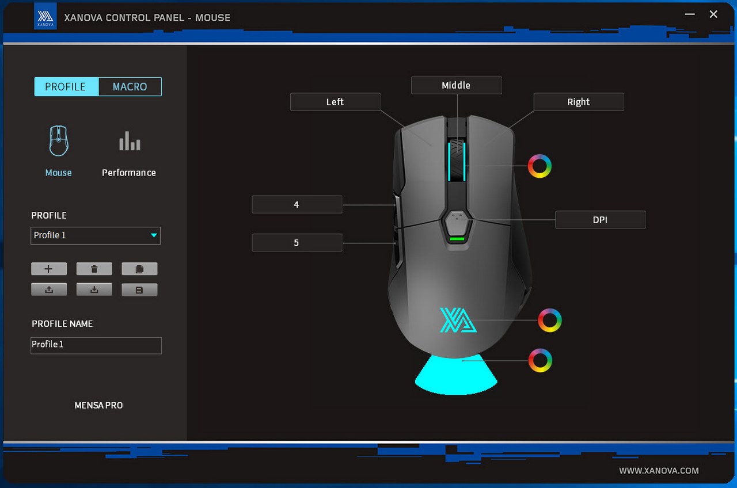Configure the Right mouse button assignment
Viewport: 737px width, 488px height.
coord(579,102)
